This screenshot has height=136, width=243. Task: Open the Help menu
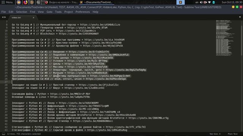click(x=95, y=12)
